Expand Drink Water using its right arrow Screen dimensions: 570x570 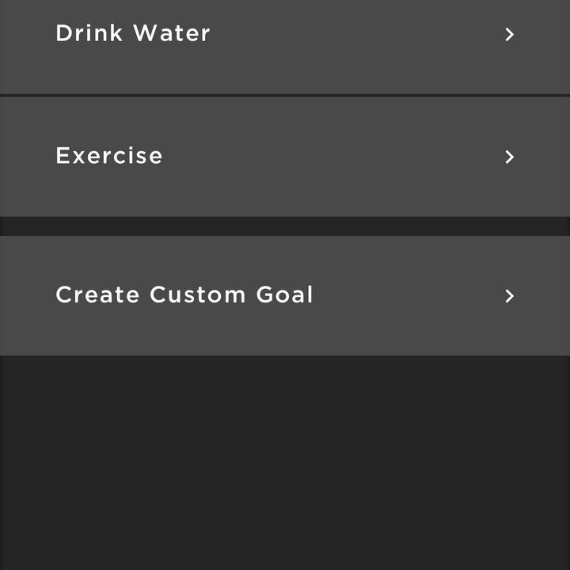(510, 35)
